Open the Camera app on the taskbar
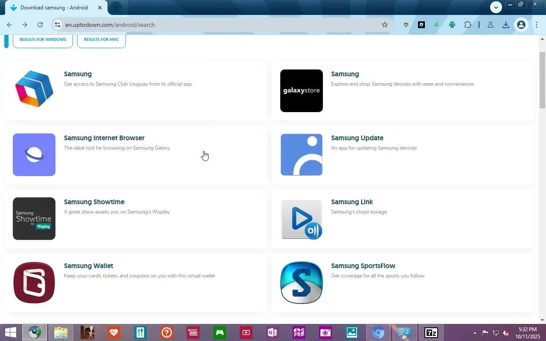546x341 pixels. (x=325, y=332)
